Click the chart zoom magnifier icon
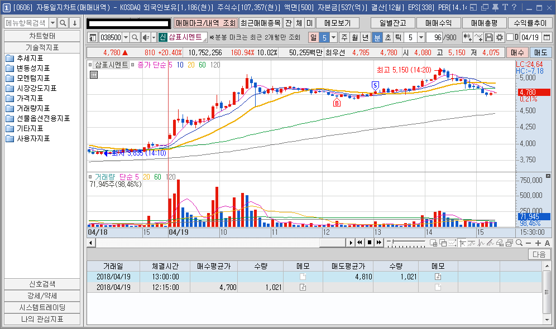 (519, 243)
